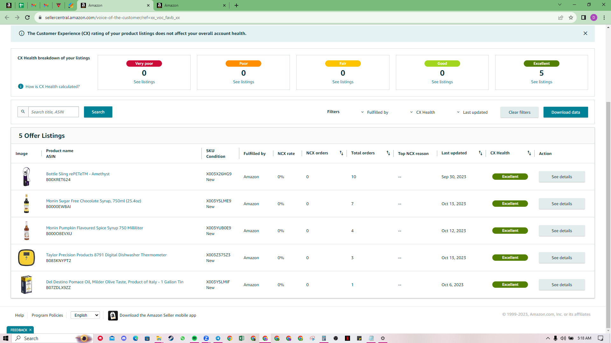Dismiss the CX rating info banner
This screenshot has width=611, height=343.
click(x=585, y=33)
